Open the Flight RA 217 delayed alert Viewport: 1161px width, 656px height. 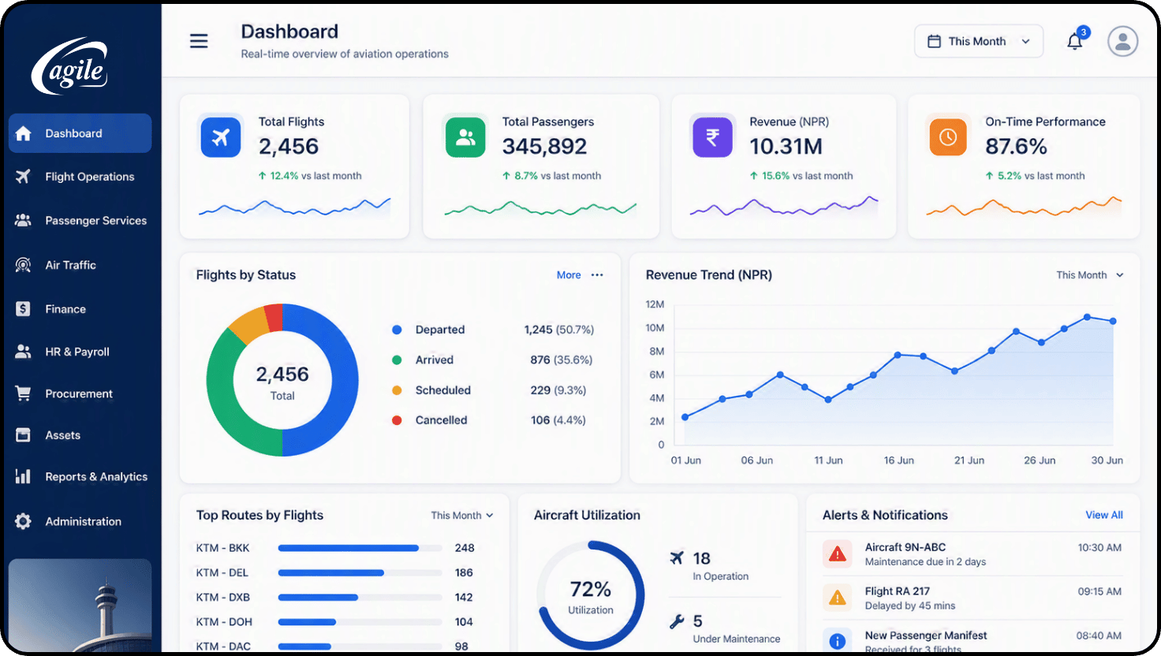point(972,598)
